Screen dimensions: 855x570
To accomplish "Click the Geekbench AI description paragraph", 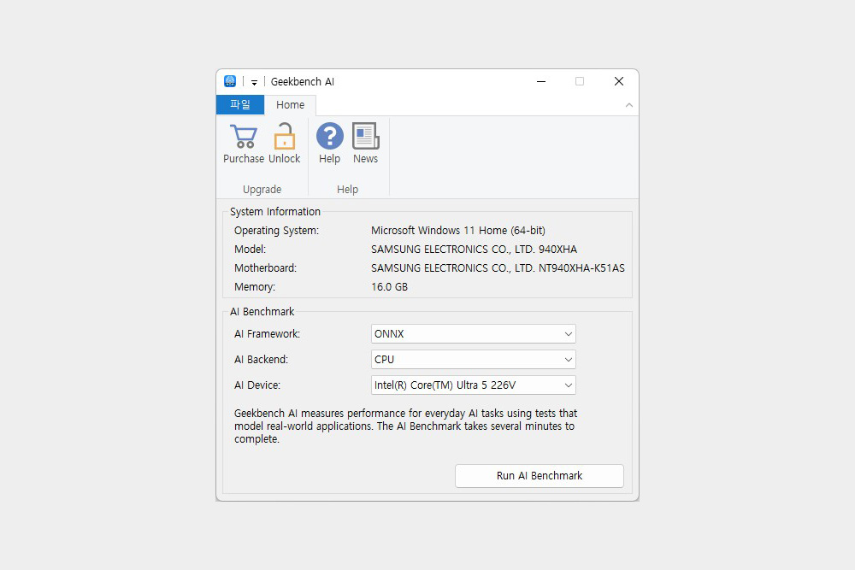I will 405,426.
